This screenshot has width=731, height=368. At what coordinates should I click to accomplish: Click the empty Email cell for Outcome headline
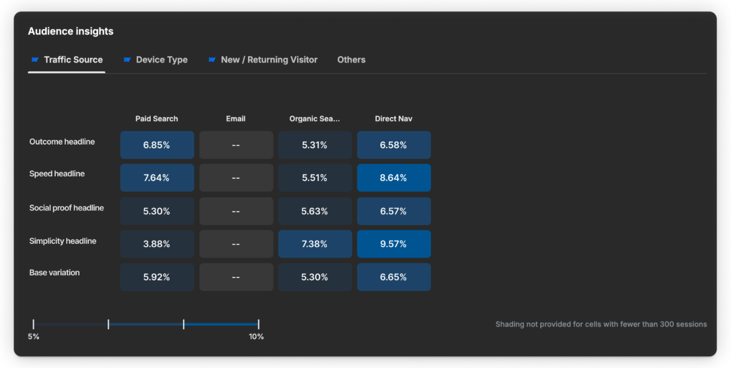236,145
